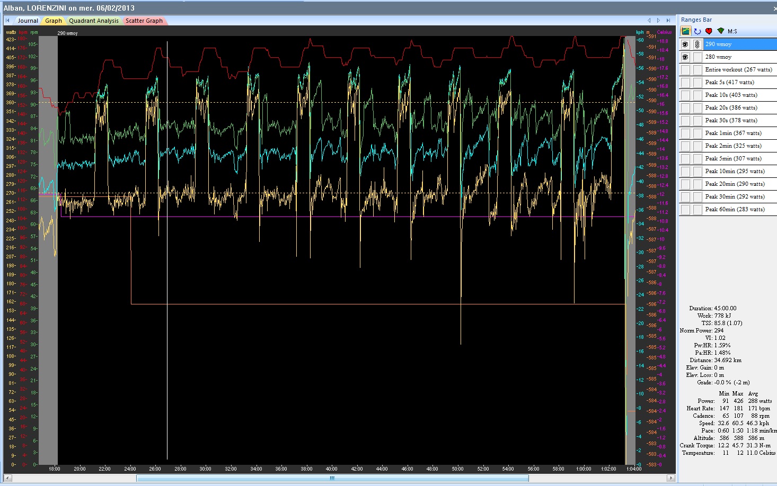Toggle the link box for Peak 20min

coord(697,184)
